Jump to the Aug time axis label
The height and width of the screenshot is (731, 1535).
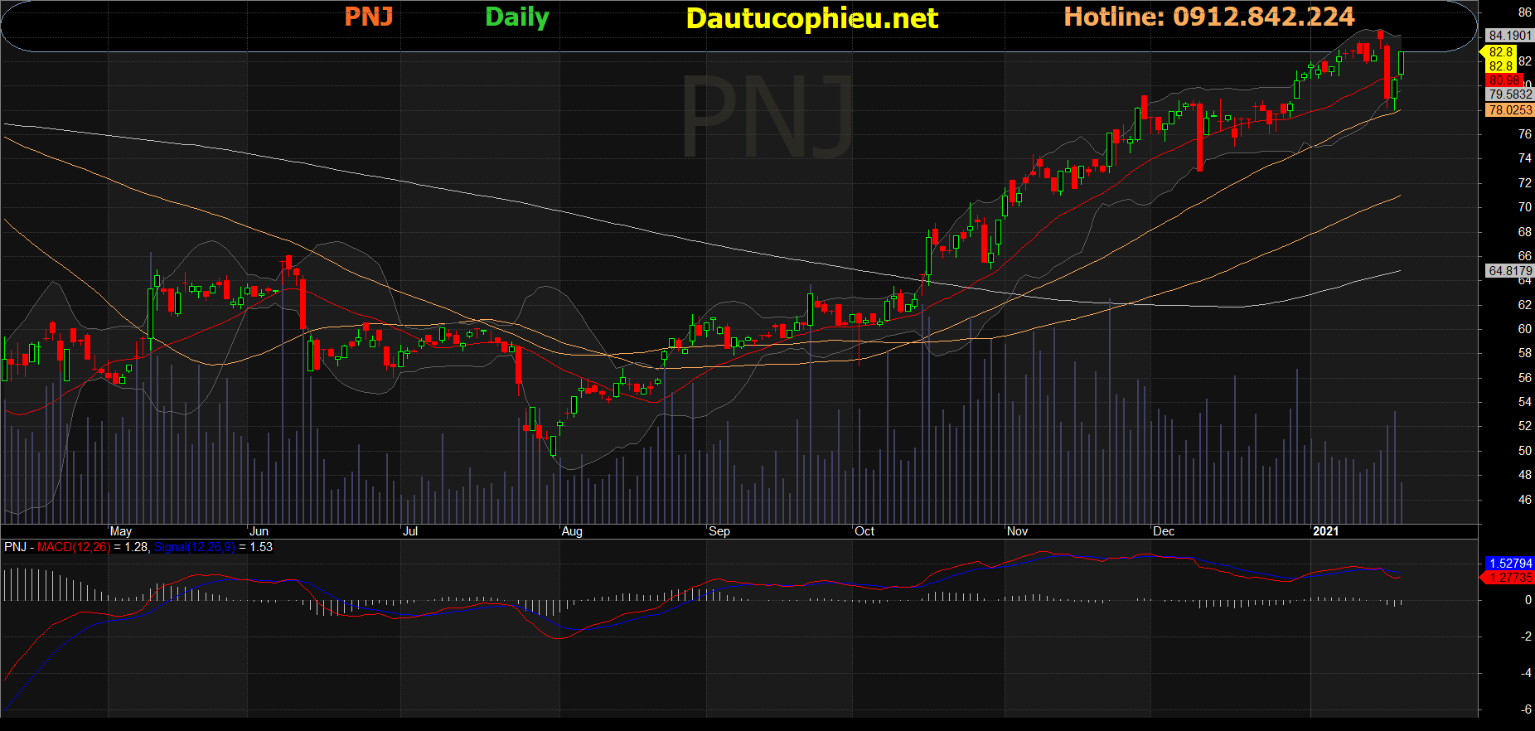tap(572, 531)
